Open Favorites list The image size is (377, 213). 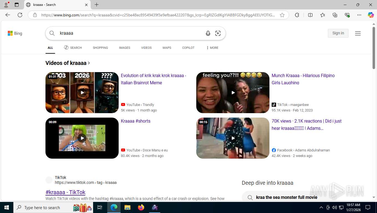tap(323, 15)
